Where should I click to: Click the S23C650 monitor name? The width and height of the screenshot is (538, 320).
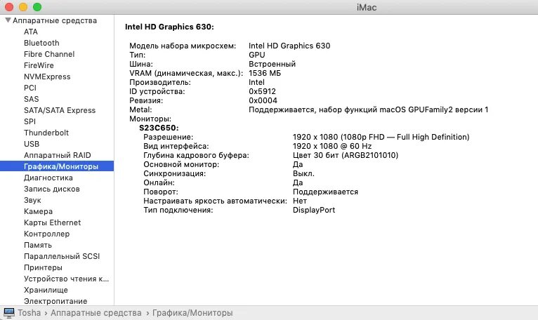(x=159, y=128)
